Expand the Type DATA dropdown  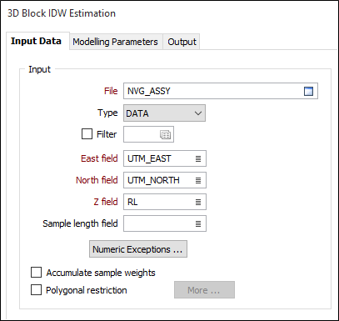click(x=164, y=113)
